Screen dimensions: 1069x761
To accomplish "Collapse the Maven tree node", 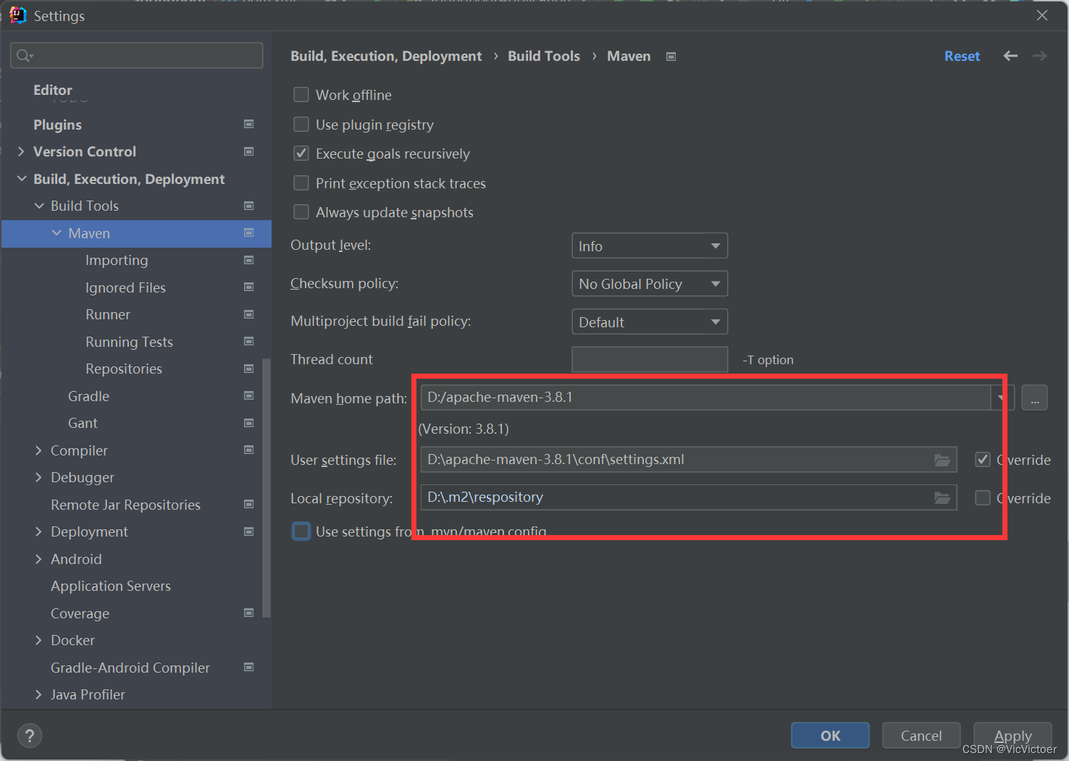I will [x=56, y=233].
